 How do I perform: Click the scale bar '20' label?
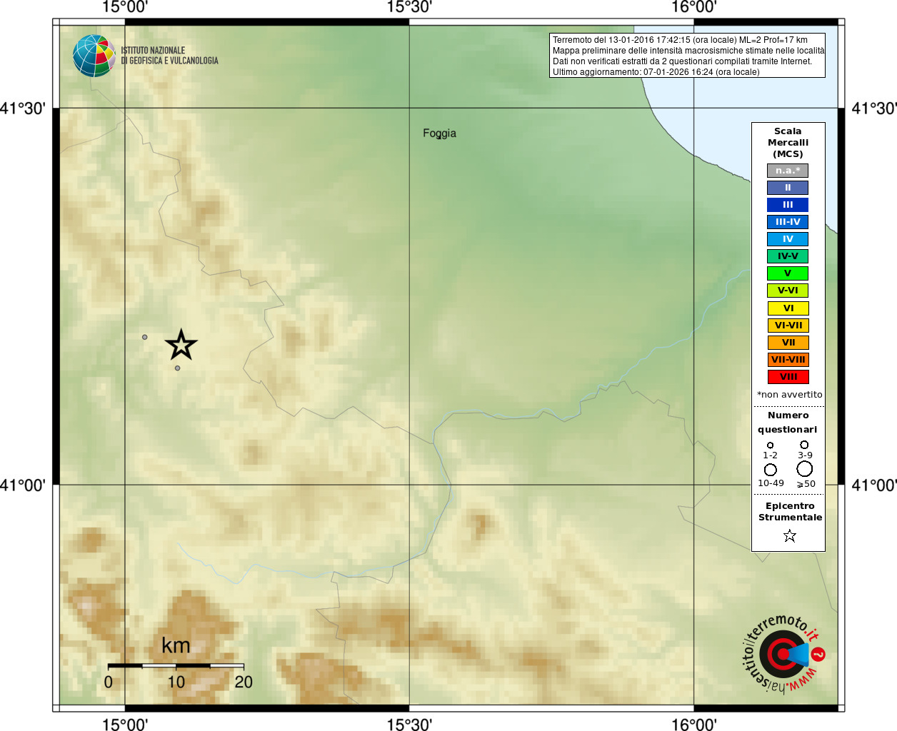(244, 682)
